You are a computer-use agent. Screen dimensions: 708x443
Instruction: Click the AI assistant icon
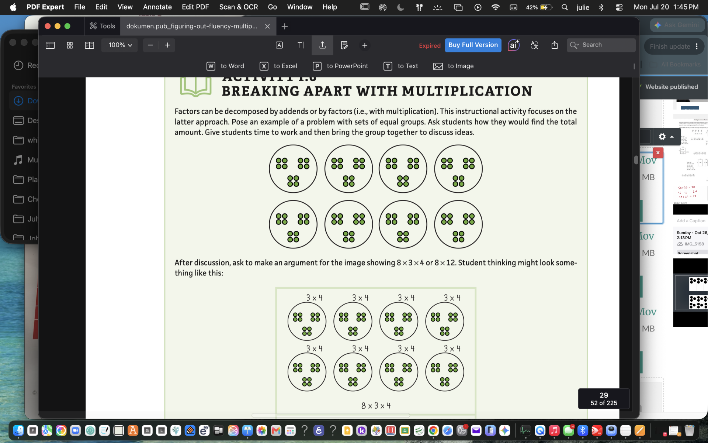click(514, 45)
